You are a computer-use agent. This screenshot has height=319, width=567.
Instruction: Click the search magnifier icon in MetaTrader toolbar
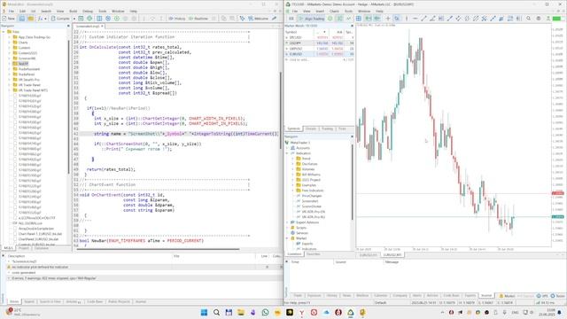coord(529,19)
